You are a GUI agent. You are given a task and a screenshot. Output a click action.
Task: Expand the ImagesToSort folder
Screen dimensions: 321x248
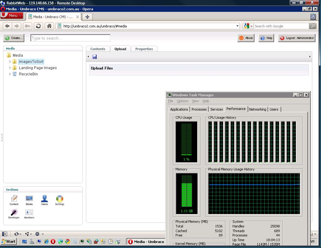click(10, 62)
